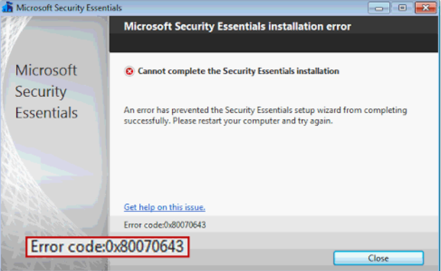Click the 'Cannot complete the Security Essentials installation' heading
Viewport: 441px width, 271px height.
click(238, 71)
